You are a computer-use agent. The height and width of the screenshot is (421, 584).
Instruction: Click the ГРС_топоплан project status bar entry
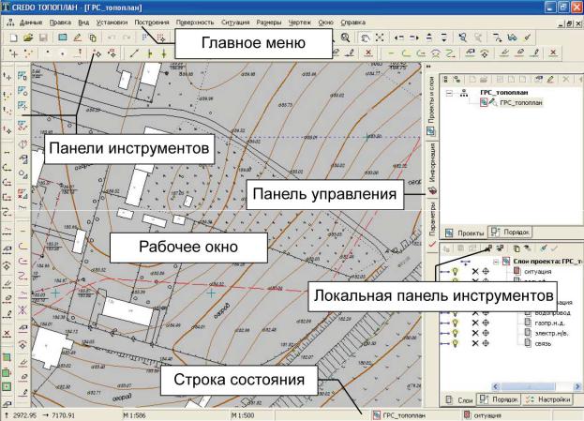pos(415,415)
